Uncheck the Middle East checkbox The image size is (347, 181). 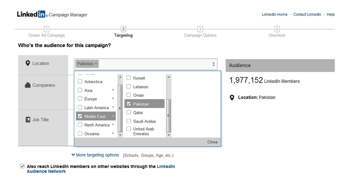coord(80,116)
